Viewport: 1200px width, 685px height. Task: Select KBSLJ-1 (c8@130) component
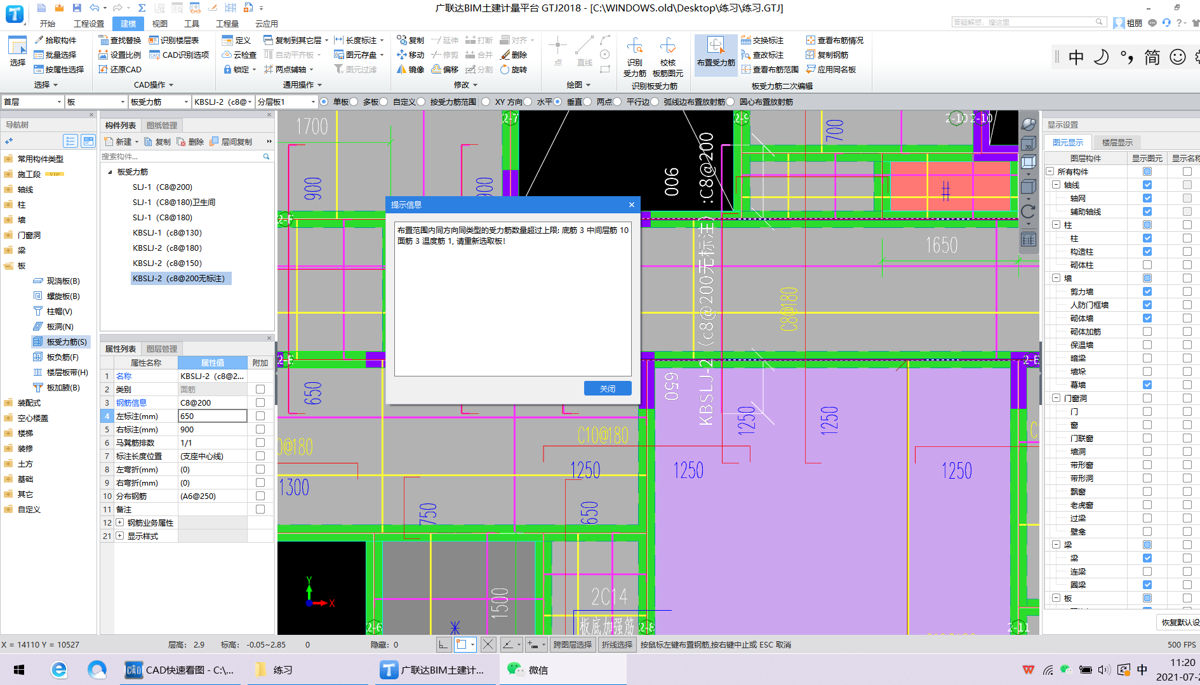pos(167,232)
